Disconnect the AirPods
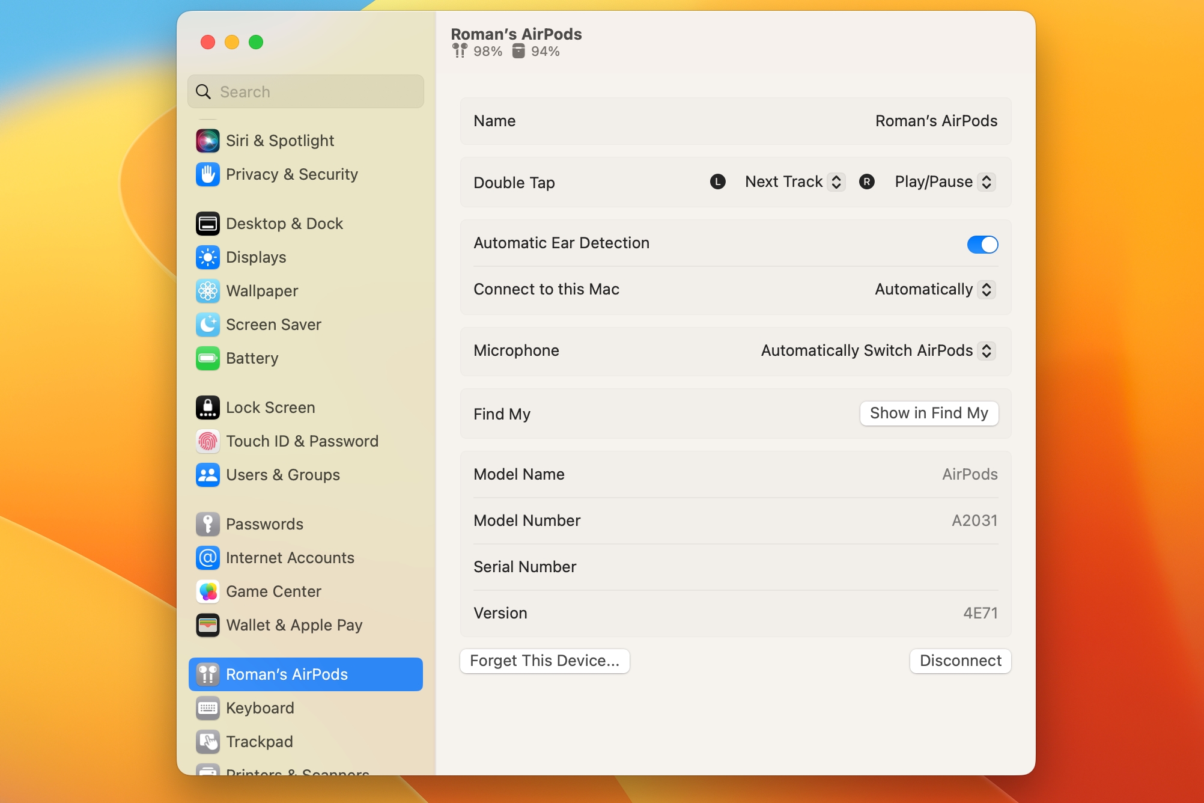This screenshot has width=1204, height=803. 960,661
